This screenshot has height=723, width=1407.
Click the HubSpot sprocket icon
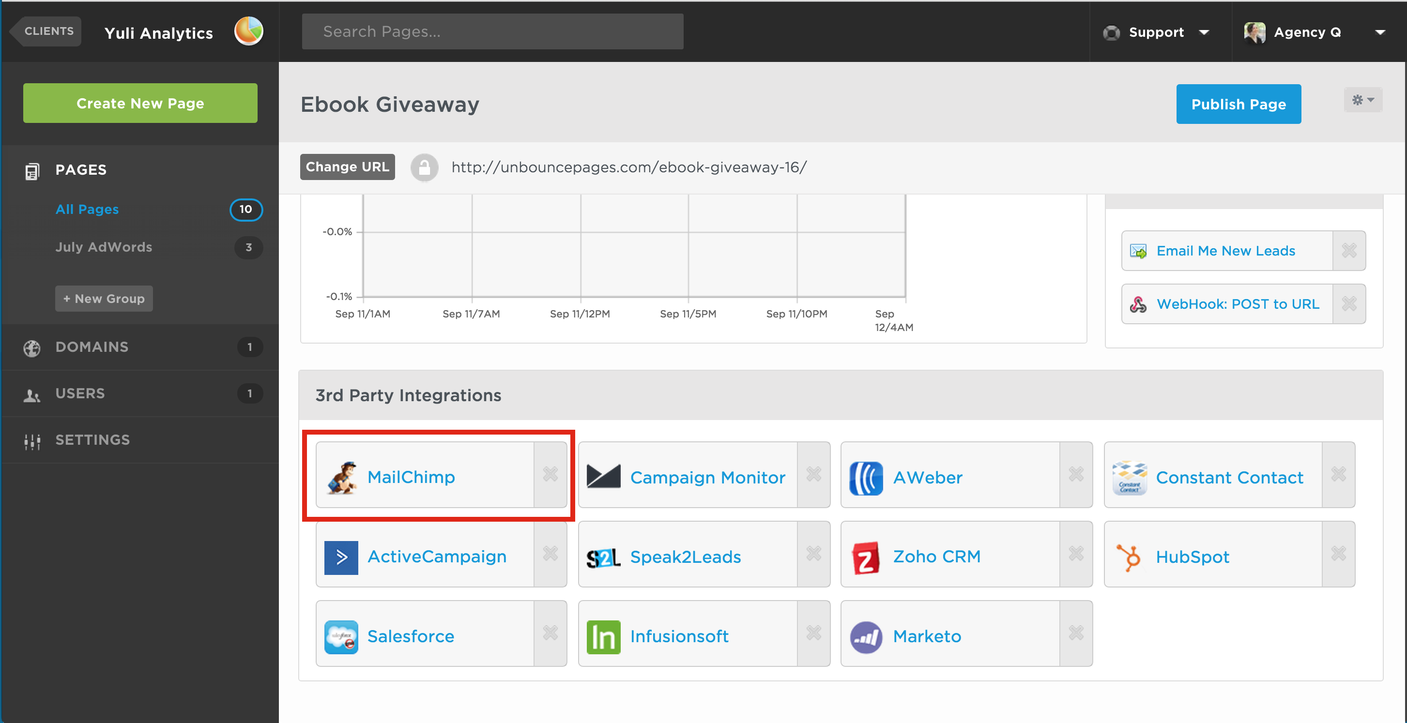coord(1129,557)
